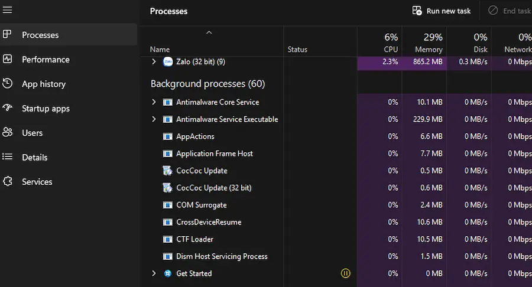Expand Antimalware Service Executable entry
The width and height of the screenshot is (532, 287).
(x=154, y=119)
